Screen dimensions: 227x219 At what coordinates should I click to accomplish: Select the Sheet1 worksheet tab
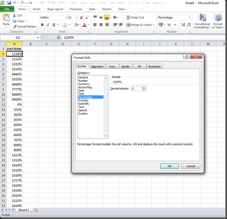23,210
